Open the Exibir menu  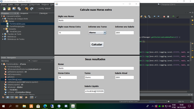pos(17,5)
